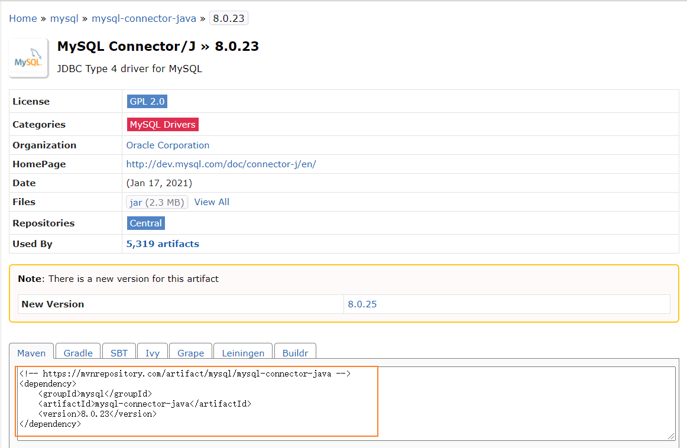Viewport: 687px width, 448px height.
Task: Click the MySQL logo icon
Action: point(28,58)
